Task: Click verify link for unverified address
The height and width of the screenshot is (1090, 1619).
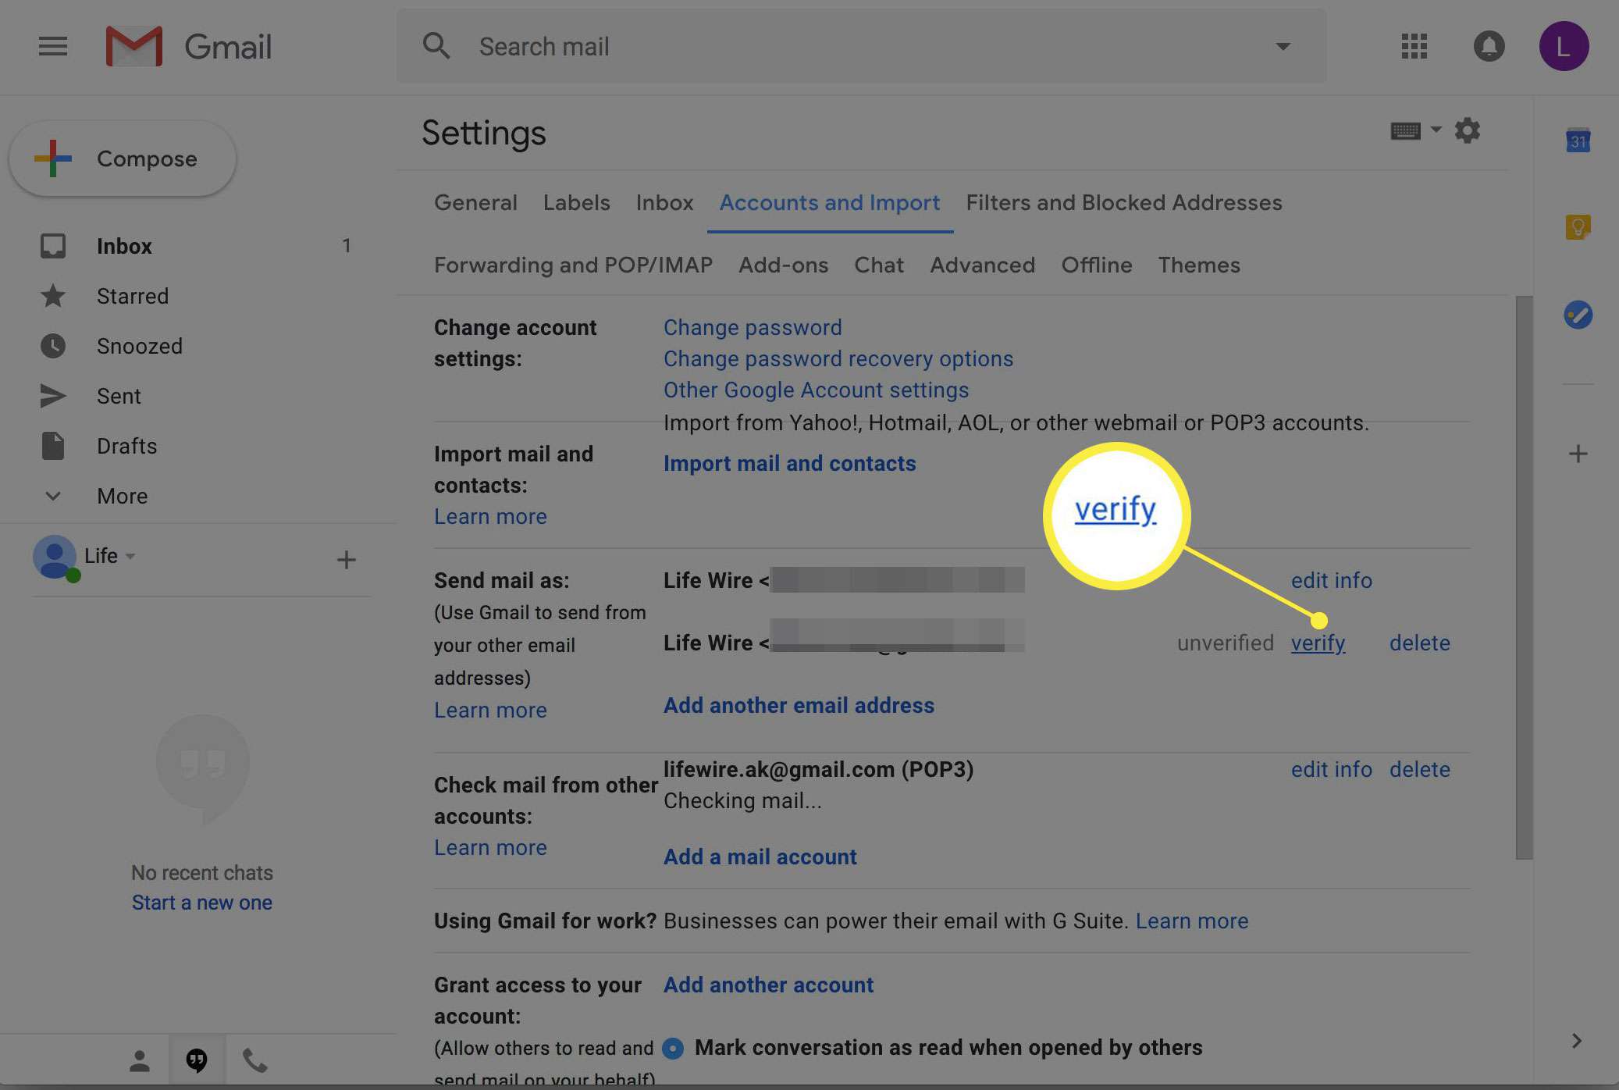Action: [1318, 643]
